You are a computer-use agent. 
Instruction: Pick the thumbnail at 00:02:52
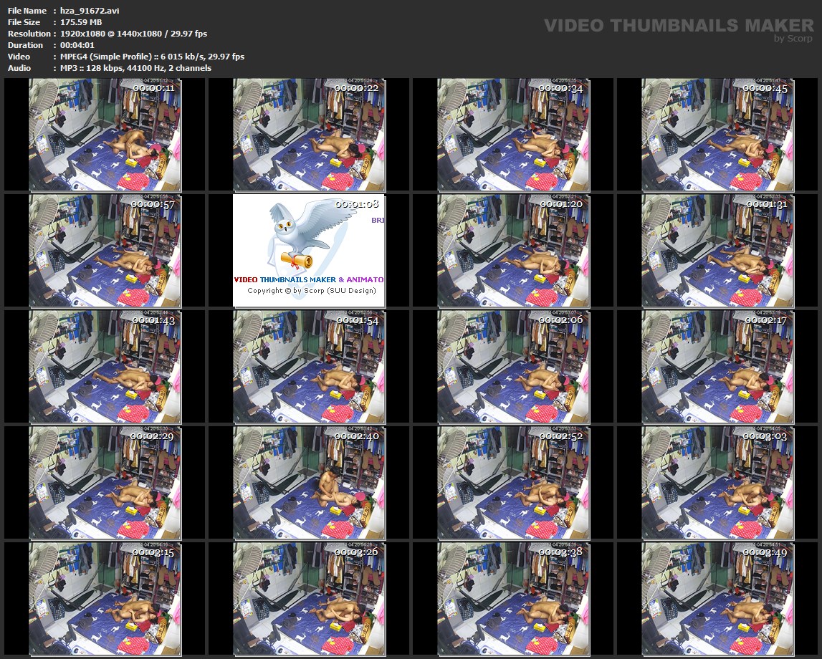(x=513, y=483)
